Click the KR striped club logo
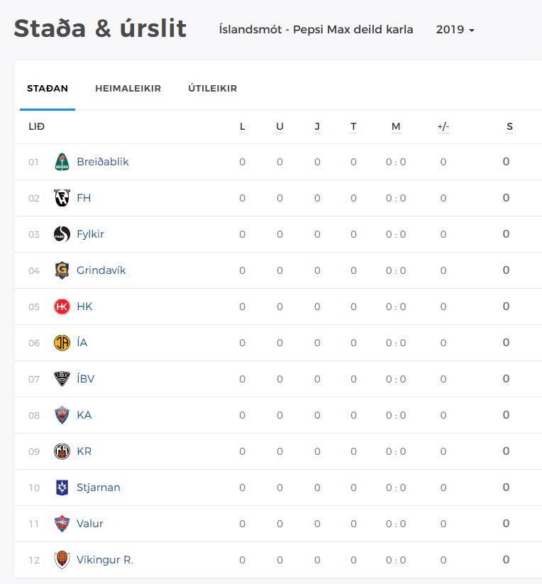This screenshot has height=584, width=542. coord(62,451)
